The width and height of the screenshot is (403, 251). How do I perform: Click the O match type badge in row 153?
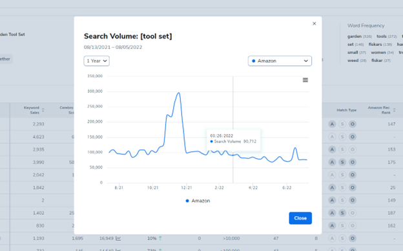click(x=353, y=149)
